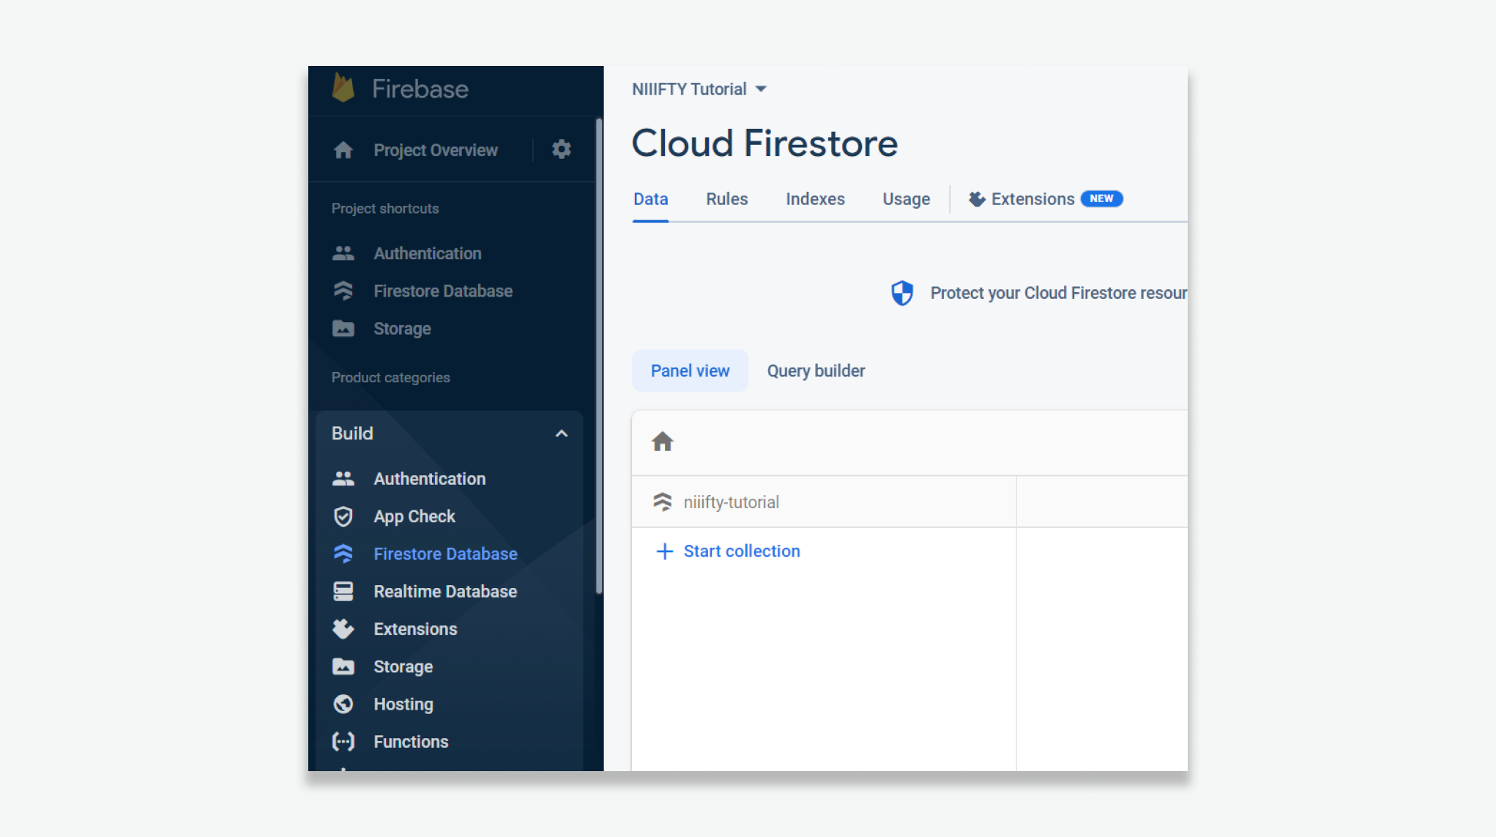Open App Check label
Viewport: 1496px width, 837px height.
(414, 516)
